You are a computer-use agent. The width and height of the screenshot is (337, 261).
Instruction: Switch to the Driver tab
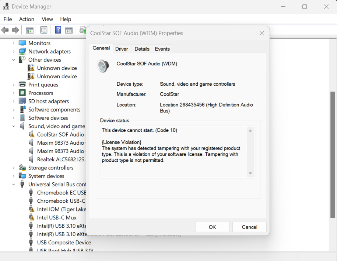pyautogui.click(x=122, y=49)
